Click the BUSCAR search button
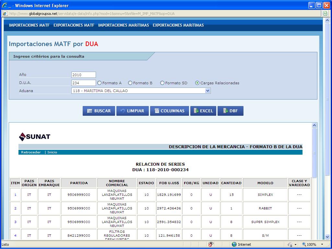Screen dimensions: 332x249 [99, 111]
